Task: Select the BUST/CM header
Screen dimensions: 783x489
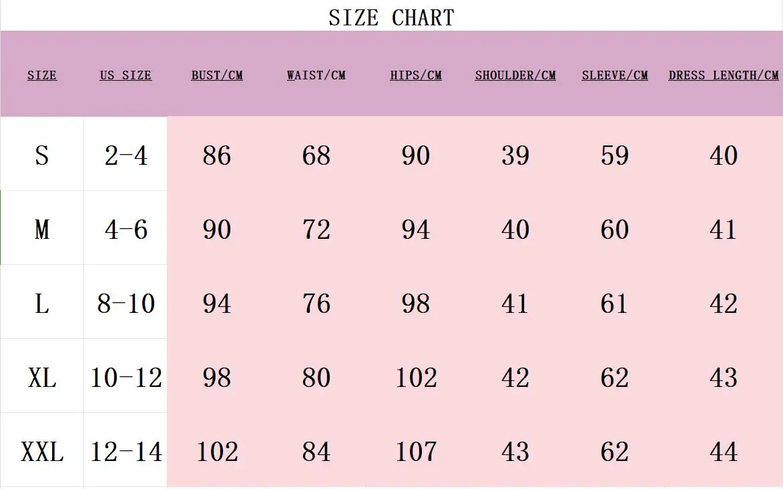Action: point(217,75)
